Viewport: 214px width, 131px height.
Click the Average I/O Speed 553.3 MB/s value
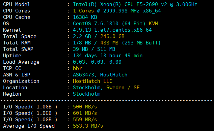point(88,126)
